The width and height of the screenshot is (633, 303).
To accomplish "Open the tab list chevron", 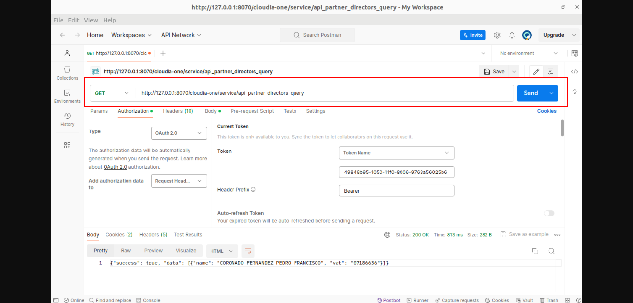I will (x=484, y=53).
